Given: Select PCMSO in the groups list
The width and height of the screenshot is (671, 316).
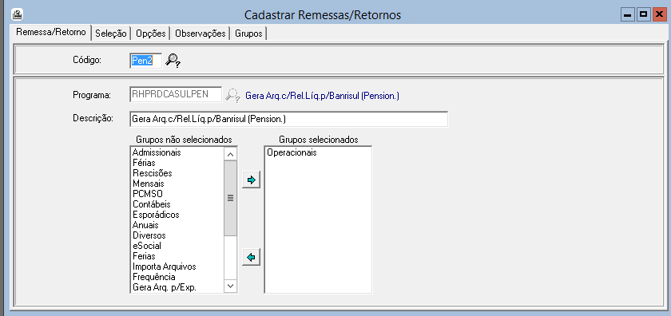Looking at the screenshot, I should click(148, 194).
